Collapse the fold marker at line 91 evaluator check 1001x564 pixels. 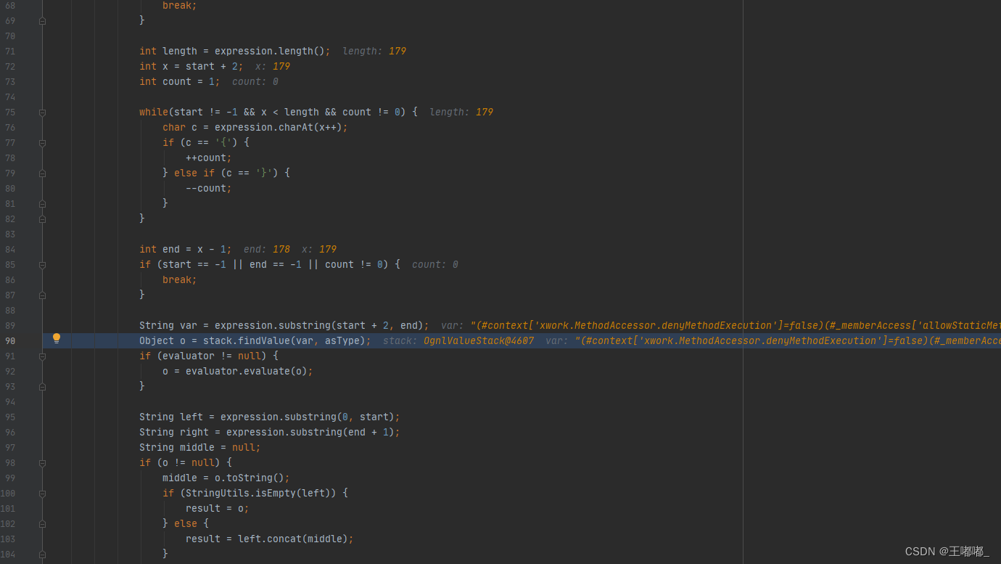[x=42, y=356]
